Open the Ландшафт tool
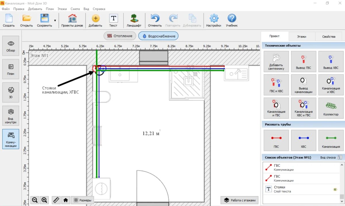The image size is (345, 206). [x=134, y=20]
